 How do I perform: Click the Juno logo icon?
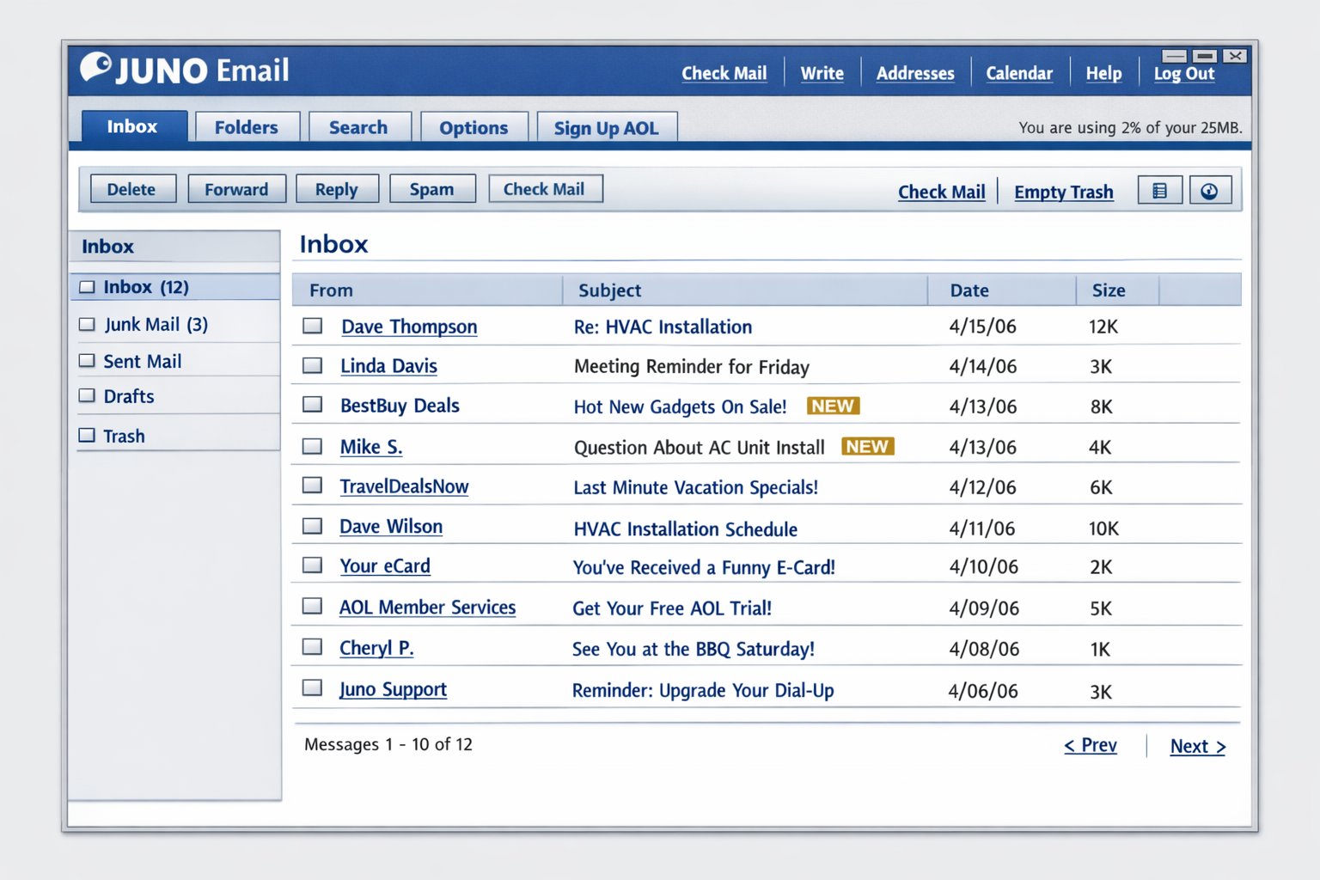click(x=95, y=67)
